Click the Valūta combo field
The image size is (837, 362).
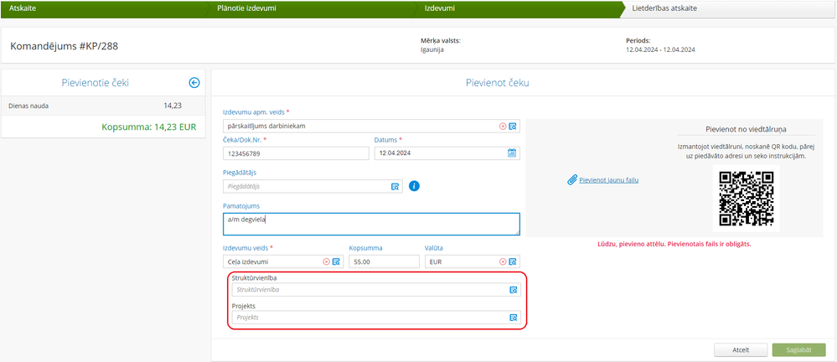(473, 261)
